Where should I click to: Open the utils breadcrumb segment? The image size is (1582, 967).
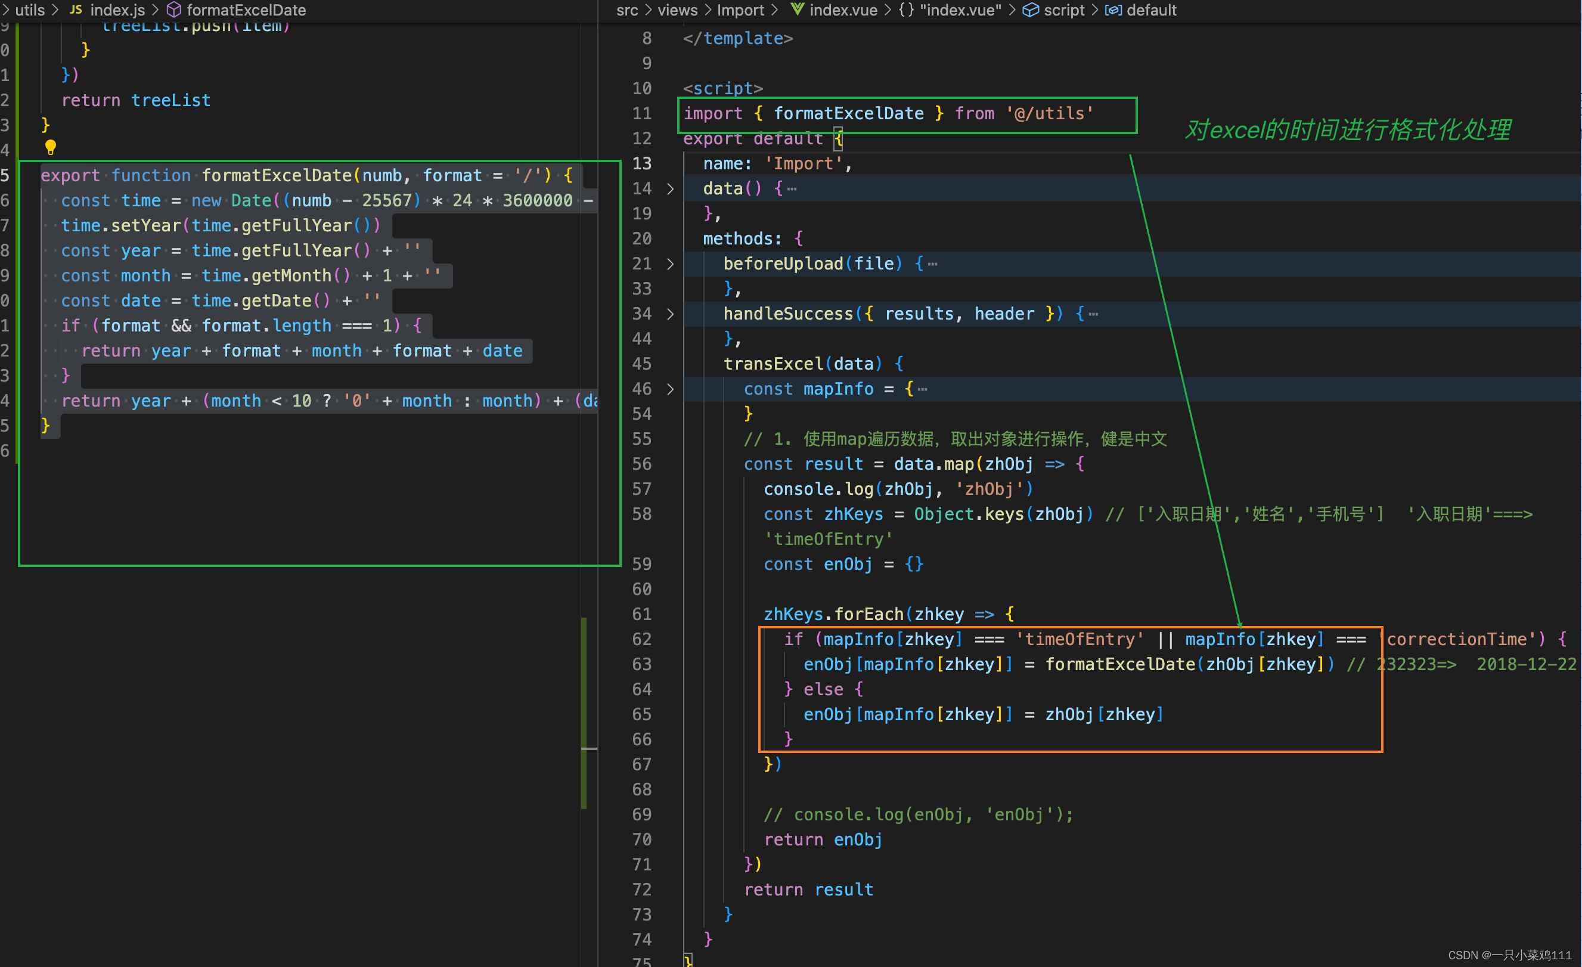point(30,10)
